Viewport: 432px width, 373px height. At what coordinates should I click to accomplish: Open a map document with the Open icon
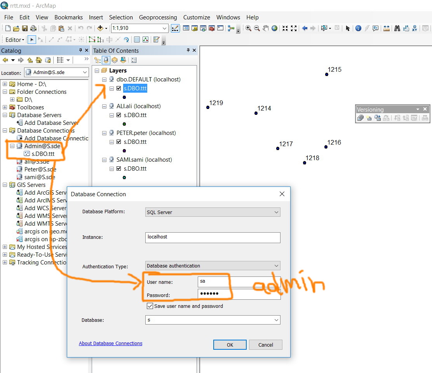tap(16, 28)
